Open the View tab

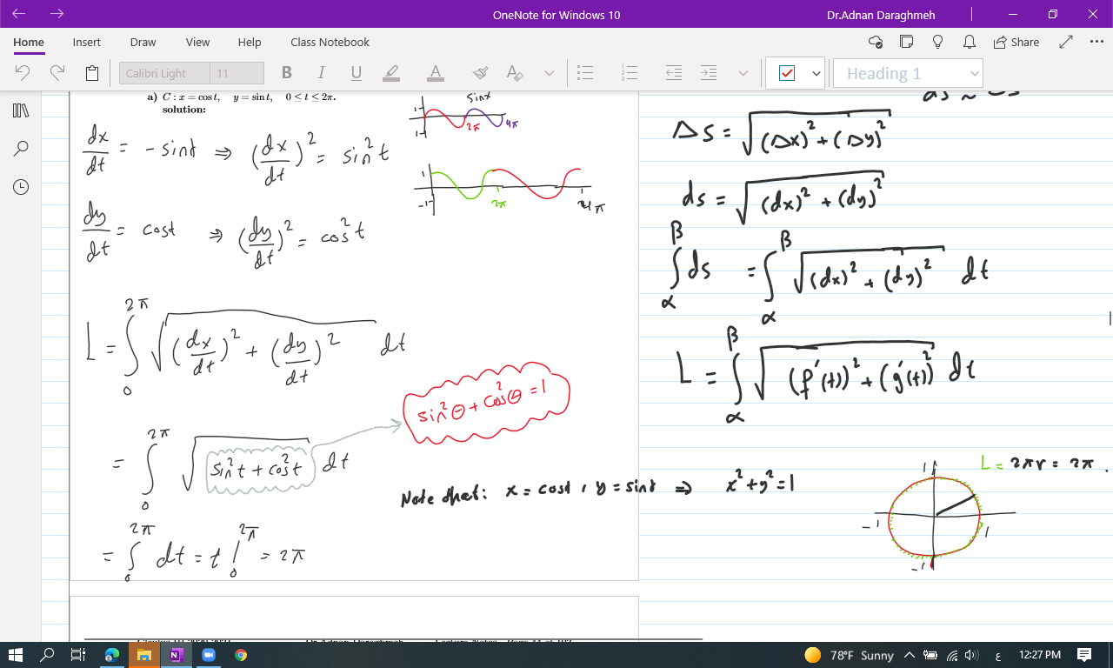pyautogui.click(x=197, y=42)
